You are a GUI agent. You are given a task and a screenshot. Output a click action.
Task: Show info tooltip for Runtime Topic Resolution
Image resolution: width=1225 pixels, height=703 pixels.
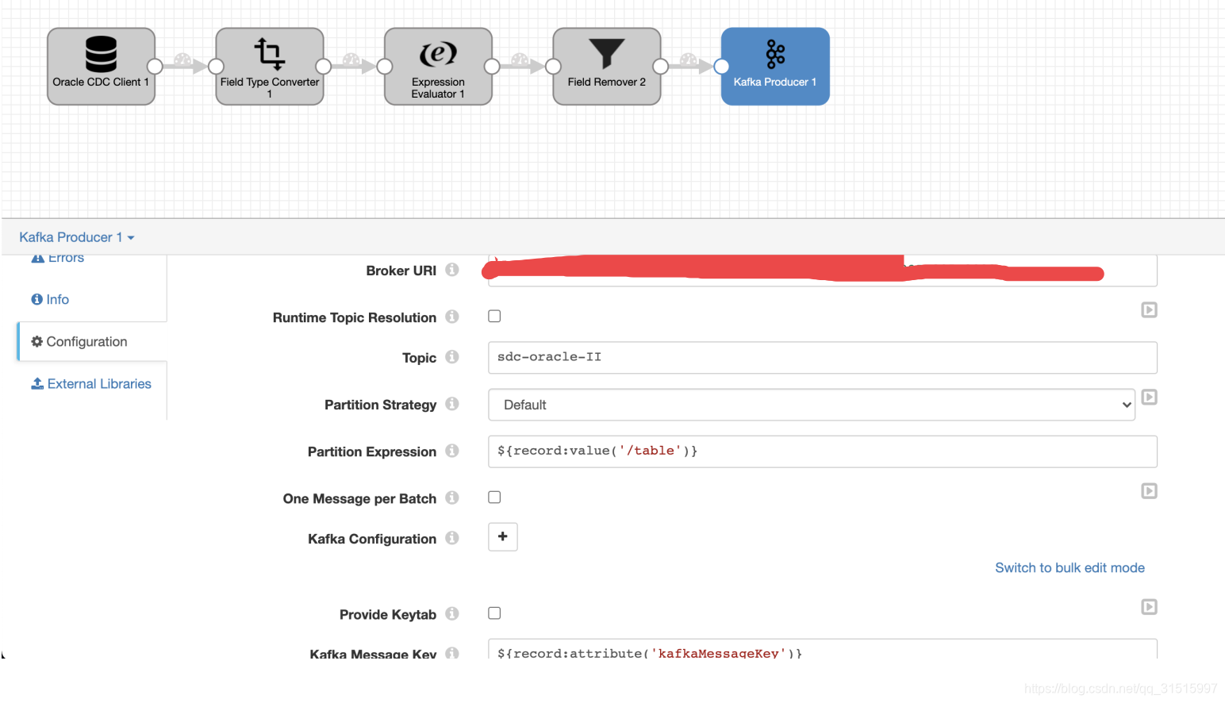coord(452,317)
